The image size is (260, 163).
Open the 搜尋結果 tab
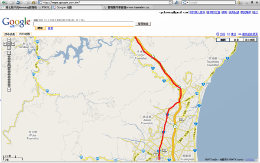coord(10,34)
